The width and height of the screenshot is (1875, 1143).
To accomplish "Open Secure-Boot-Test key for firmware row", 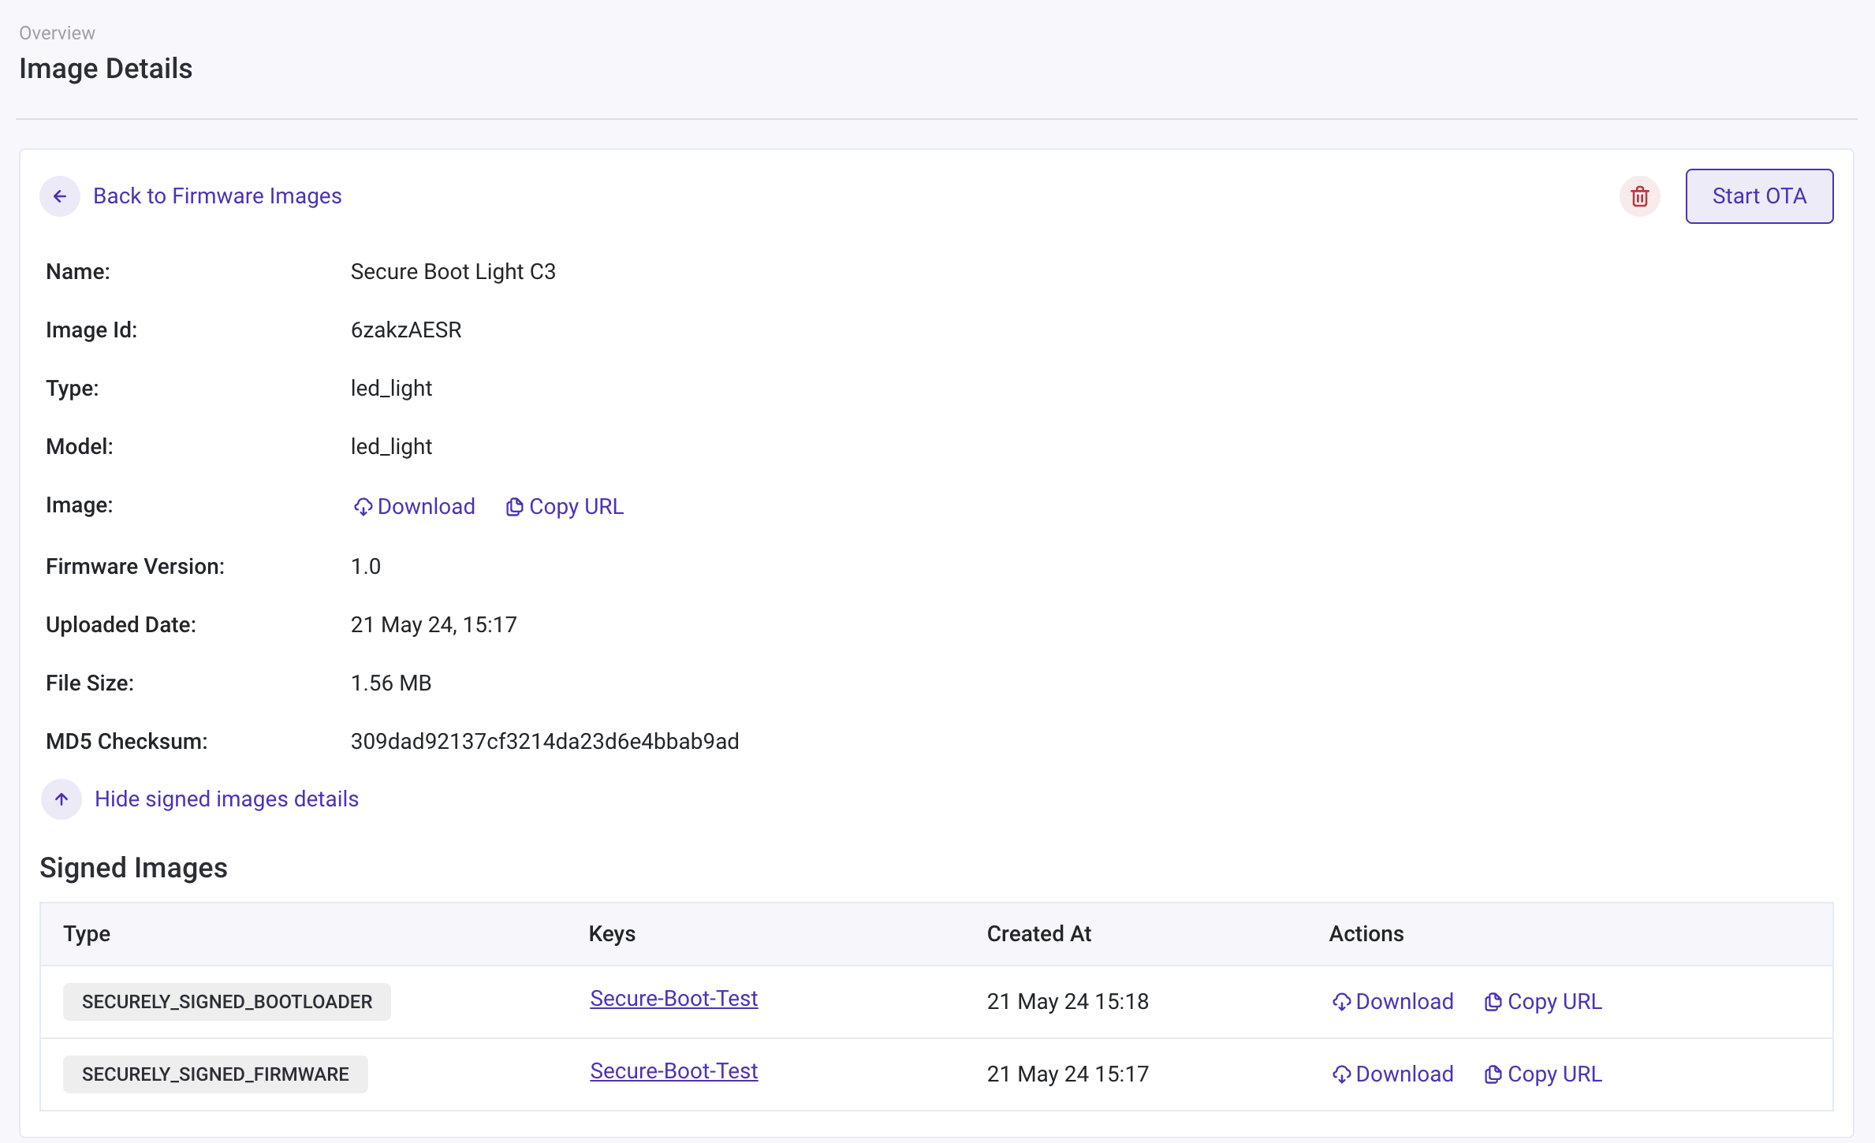I will point(673,1071).
